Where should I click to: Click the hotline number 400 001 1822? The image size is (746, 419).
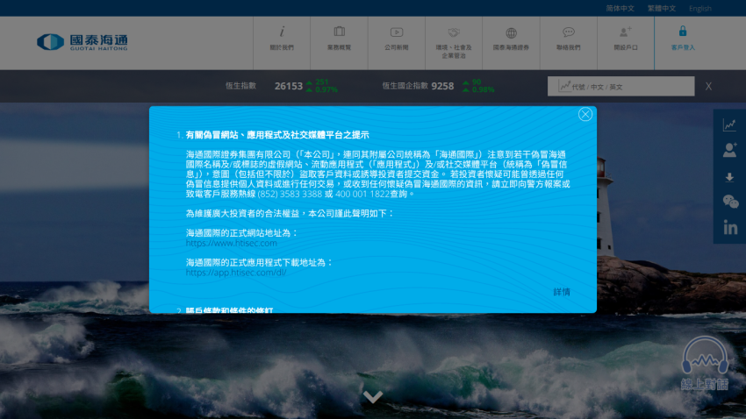(x=362, y=195)
